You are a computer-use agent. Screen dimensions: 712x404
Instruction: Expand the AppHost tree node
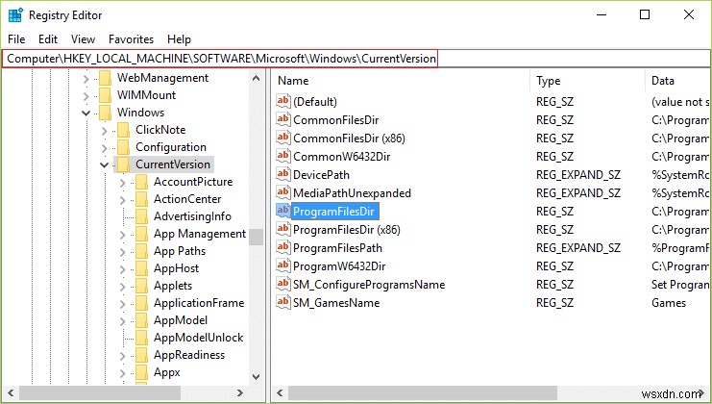pyautogui.click(x=122, y=269)
